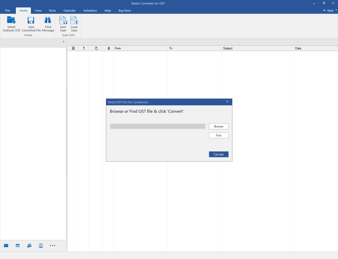Open Tasks view in bottom navigation

coord(41,246)
